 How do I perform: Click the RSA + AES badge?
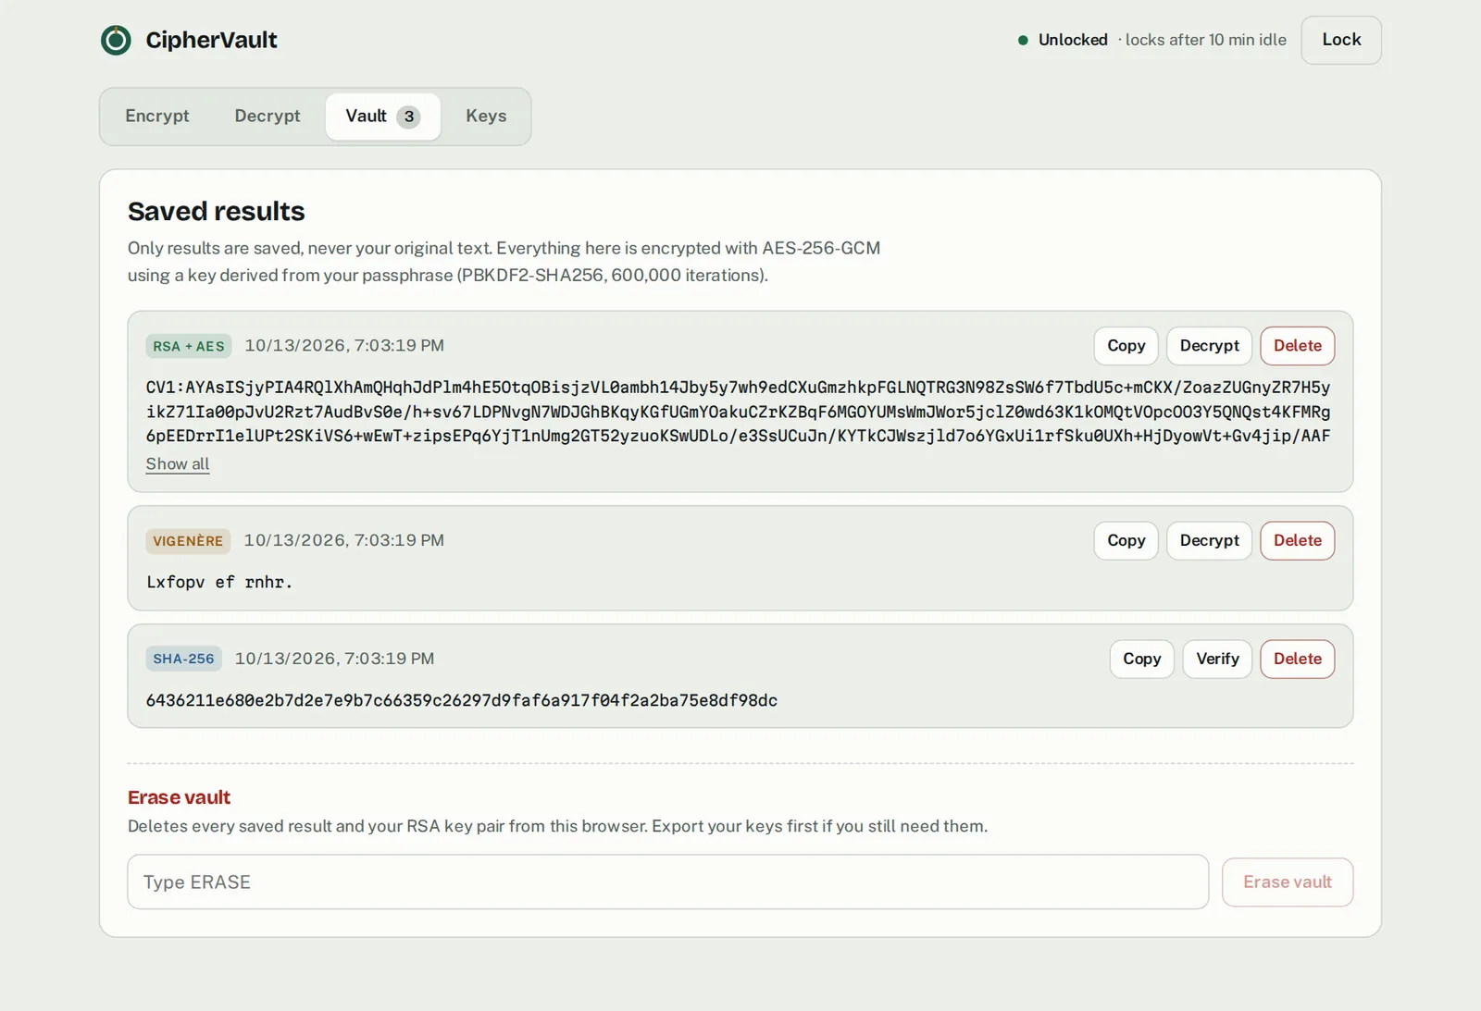tap(189, 346)
